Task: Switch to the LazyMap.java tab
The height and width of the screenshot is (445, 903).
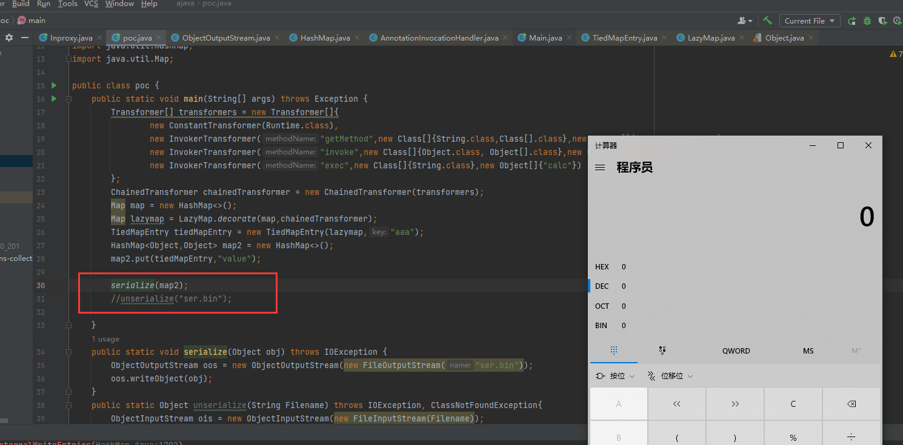Action: coord(711,38)
